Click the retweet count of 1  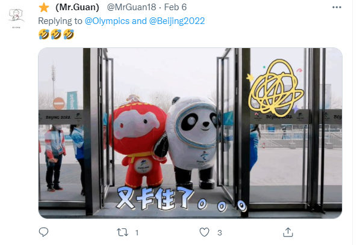137,233
